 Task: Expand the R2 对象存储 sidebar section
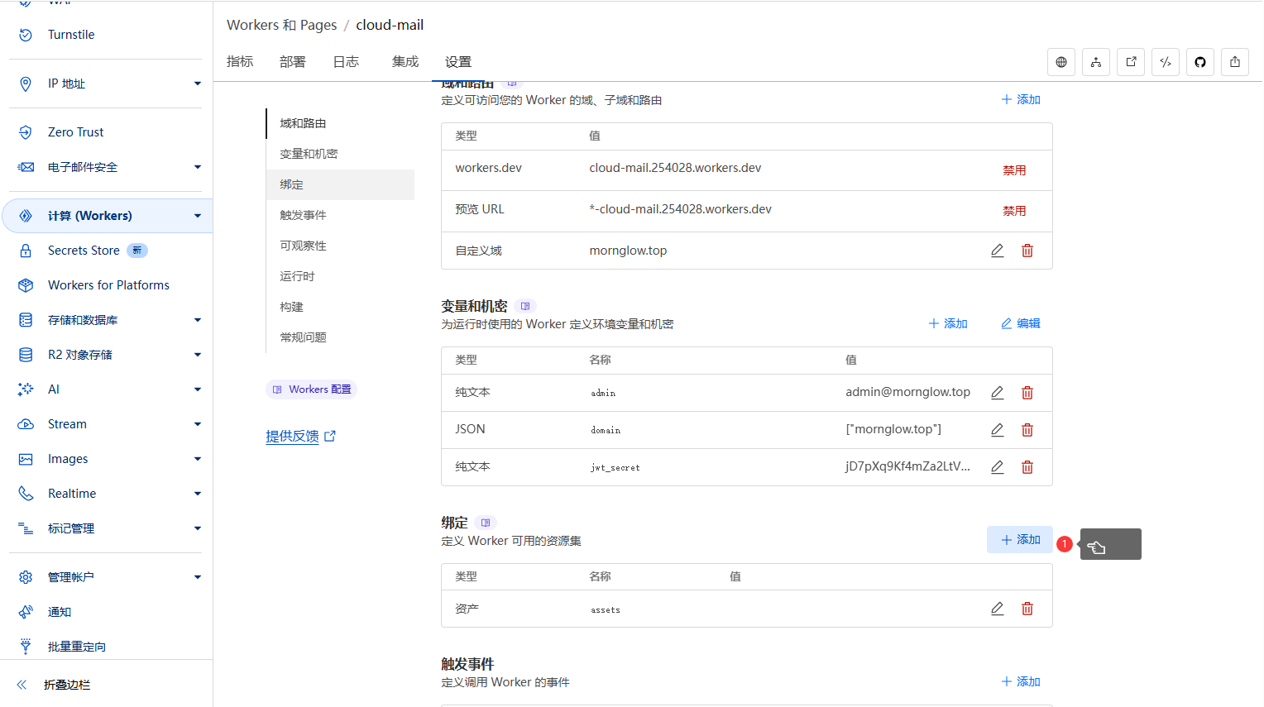(197, 355)
